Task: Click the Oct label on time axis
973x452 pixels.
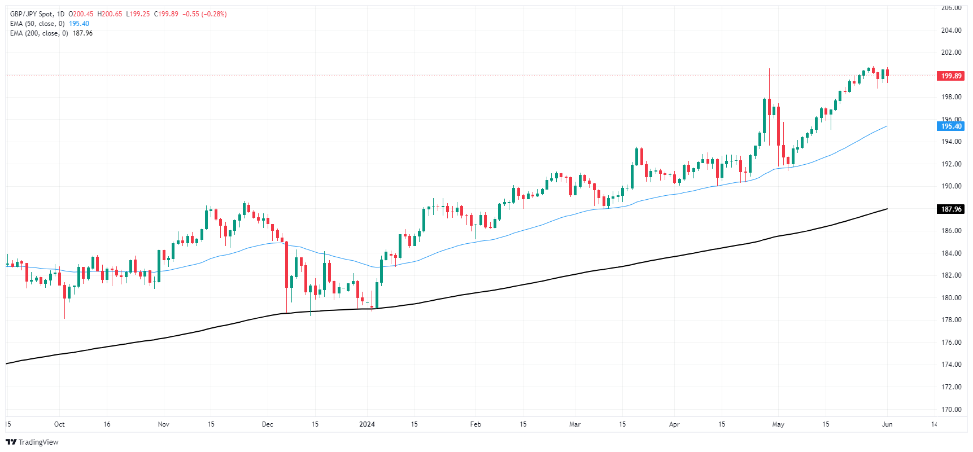Action: point(59,424)
